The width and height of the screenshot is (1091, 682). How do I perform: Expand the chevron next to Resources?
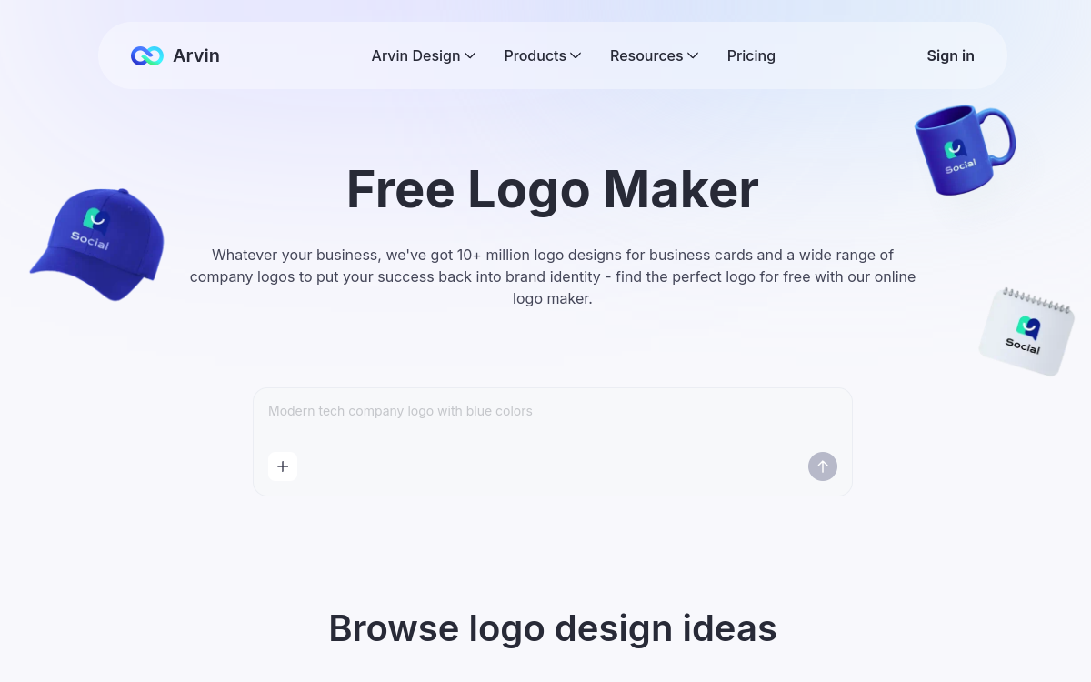[693, 55]
